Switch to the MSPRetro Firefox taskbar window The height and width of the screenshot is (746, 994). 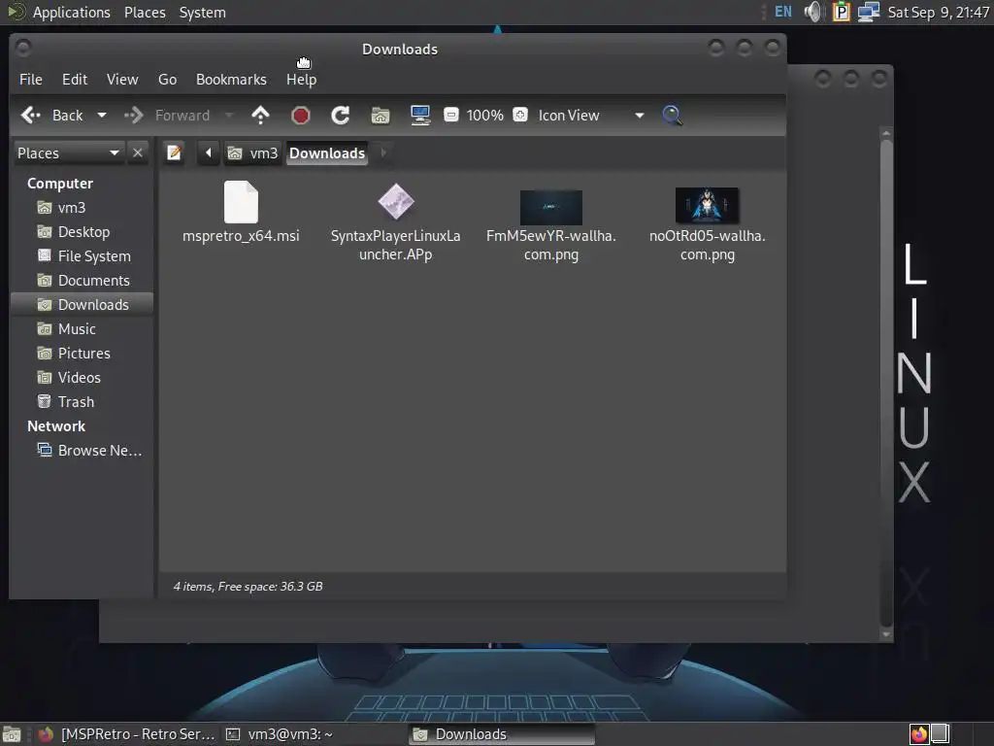[127, 734]
